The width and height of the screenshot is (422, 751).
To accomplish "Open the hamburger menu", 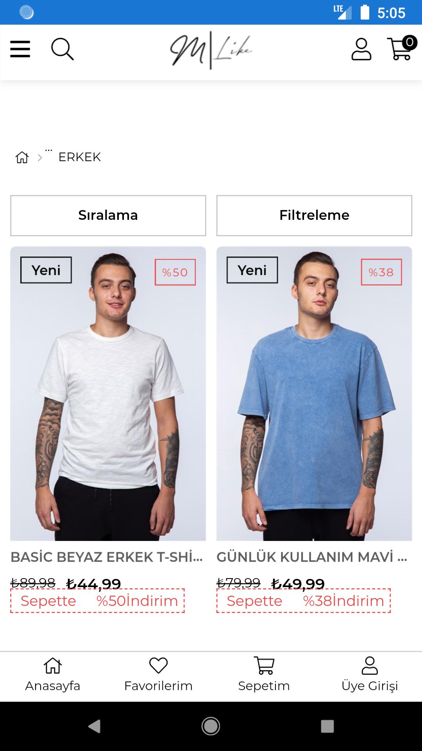I will pyautogui.click(x=20, y=49).
